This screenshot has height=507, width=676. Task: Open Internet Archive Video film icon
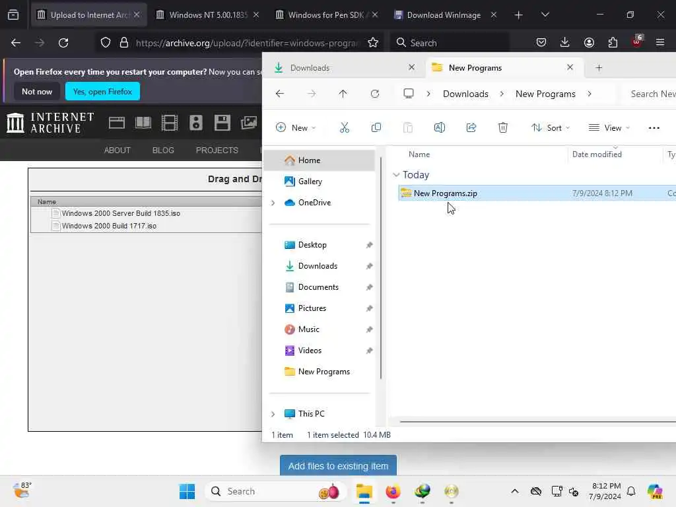[x=170, y=123]
